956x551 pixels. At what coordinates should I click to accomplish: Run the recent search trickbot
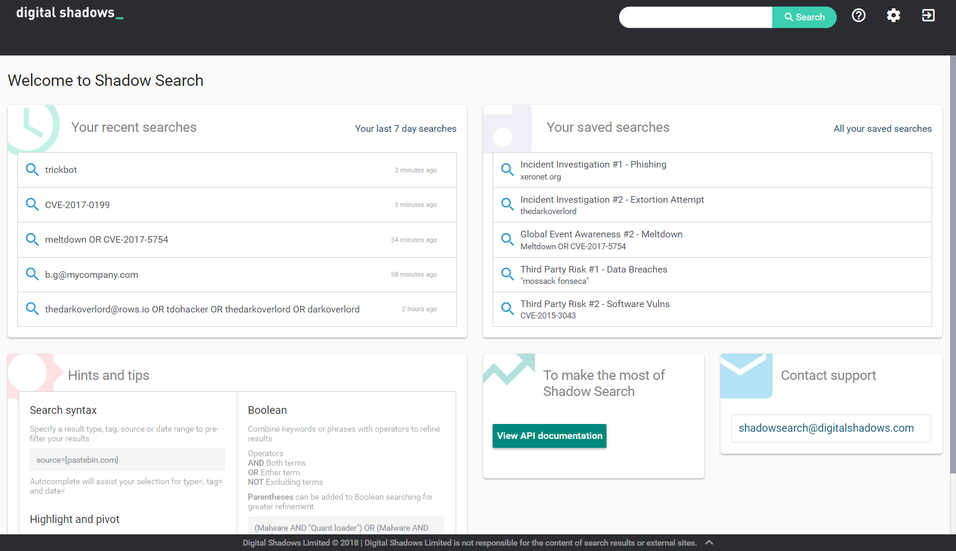[237, 170]
